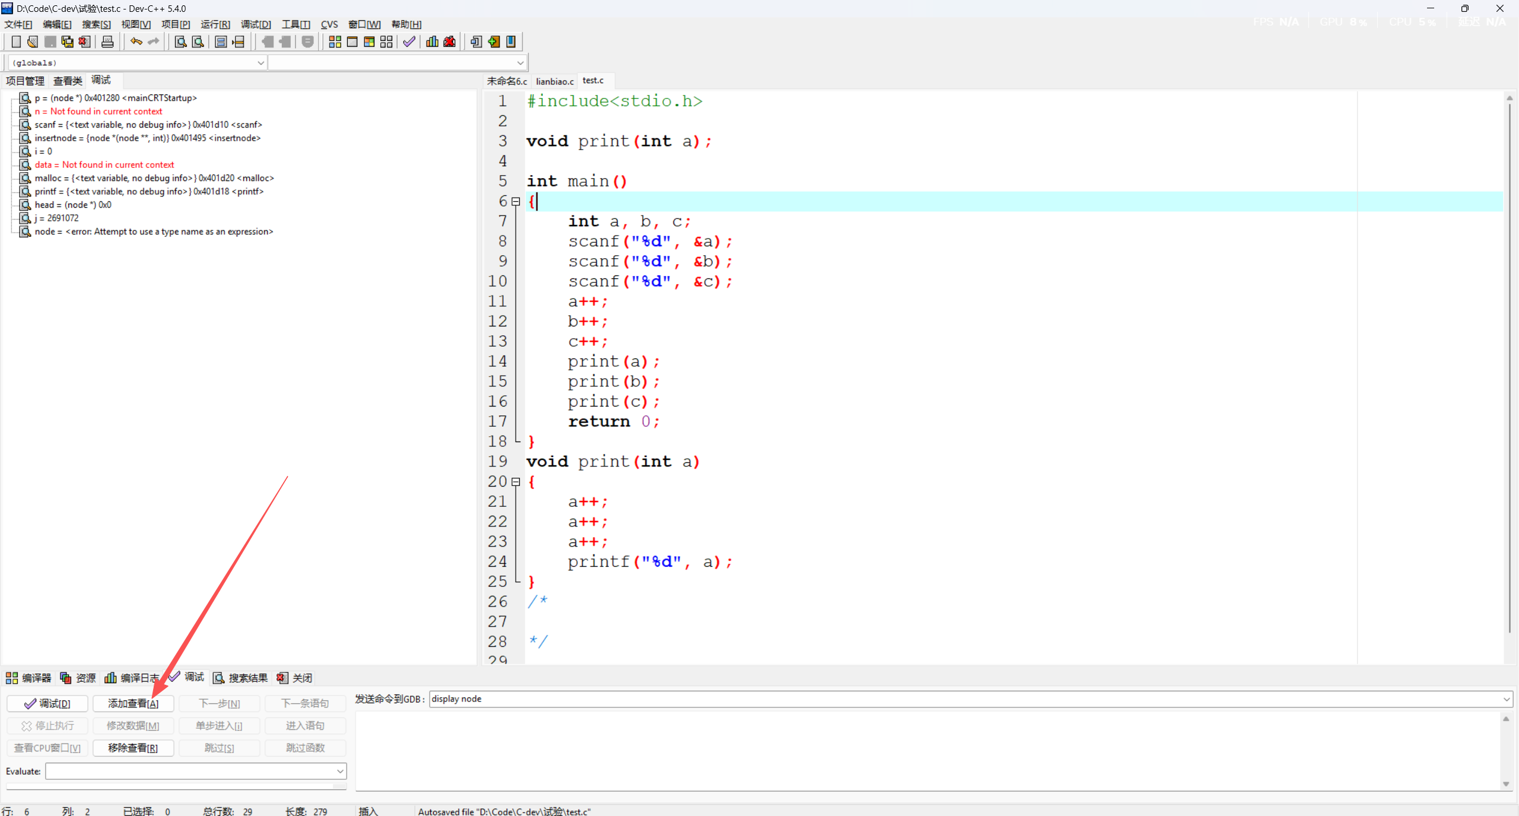Open the 工具[T] menu

295,24
